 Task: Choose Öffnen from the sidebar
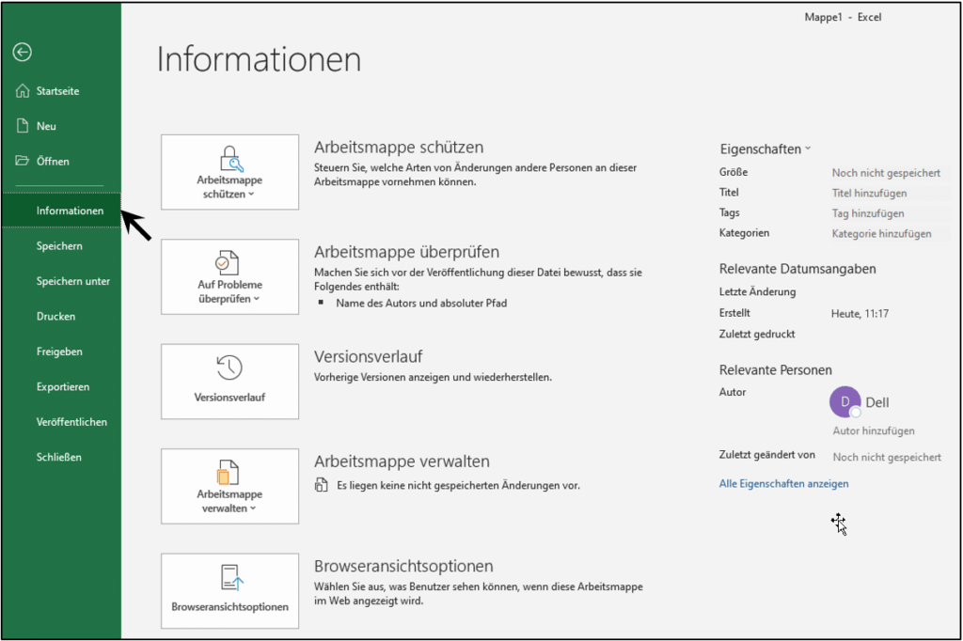point(53,161)
